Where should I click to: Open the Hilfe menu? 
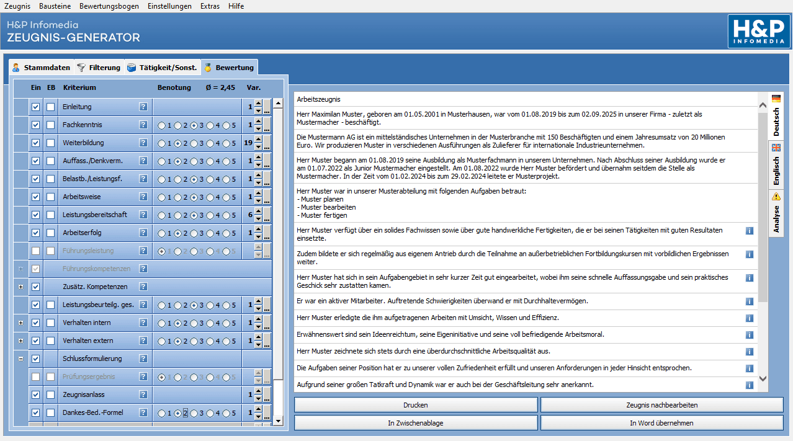(x=236, y=6)
